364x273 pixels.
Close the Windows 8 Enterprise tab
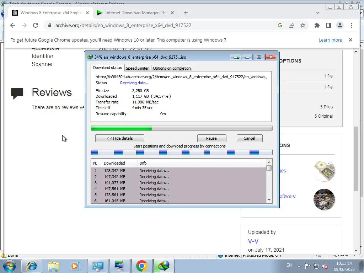click(x=87, y=13)
